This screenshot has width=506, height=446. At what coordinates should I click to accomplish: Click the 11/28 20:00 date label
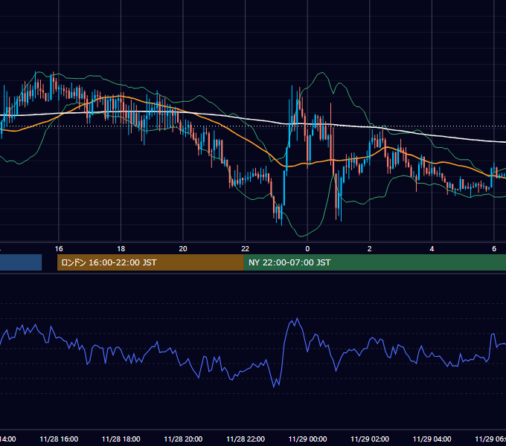[183, 439]
